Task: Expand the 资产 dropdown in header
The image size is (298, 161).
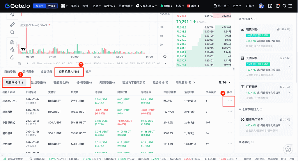Action: click(237, 6)
